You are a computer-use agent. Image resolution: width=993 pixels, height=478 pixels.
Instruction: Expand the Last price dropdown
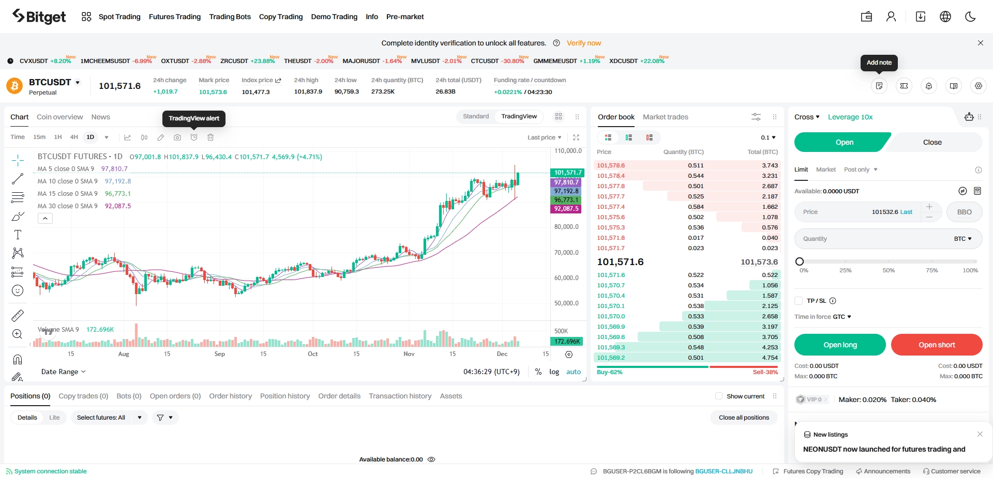[x=544, y=137]
